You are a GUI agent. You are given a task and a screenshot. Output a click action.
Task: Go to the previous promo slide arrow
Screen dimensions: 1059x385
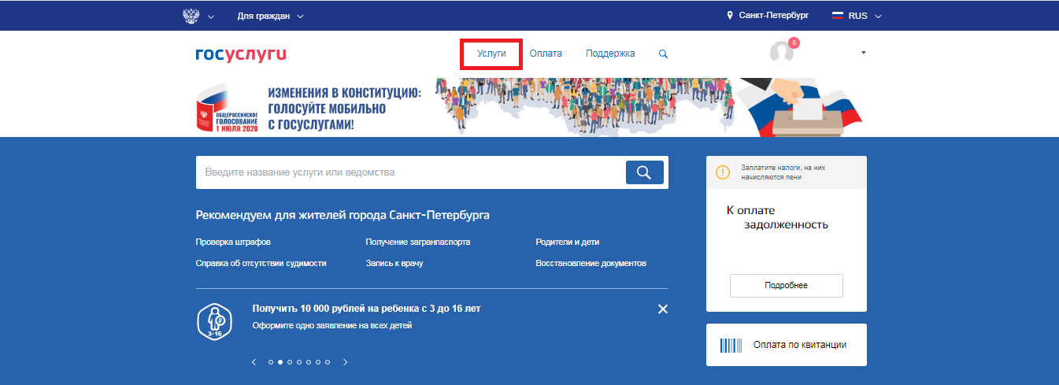254,362
